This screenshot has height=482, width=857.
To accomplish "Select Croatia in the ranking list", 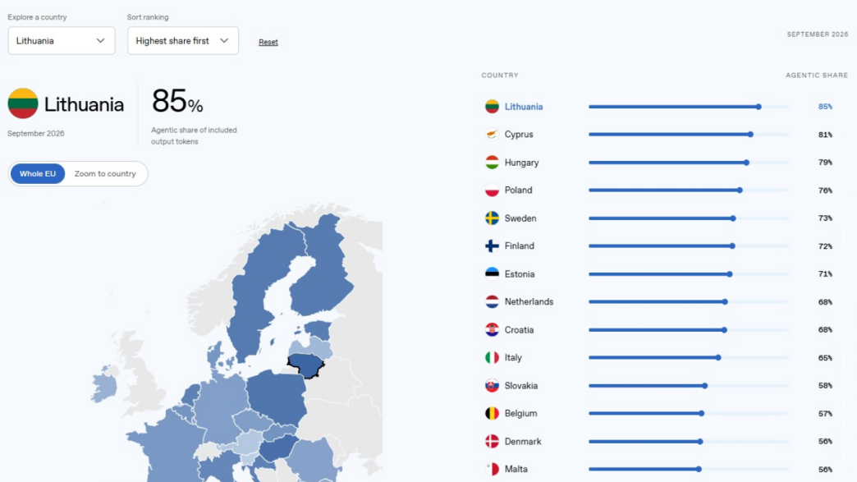I will pos(519,329).
